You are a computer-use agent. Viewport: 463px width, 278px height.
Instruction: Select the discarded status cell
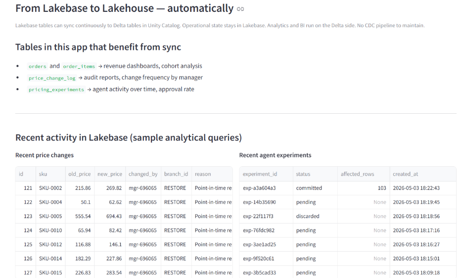316,216
